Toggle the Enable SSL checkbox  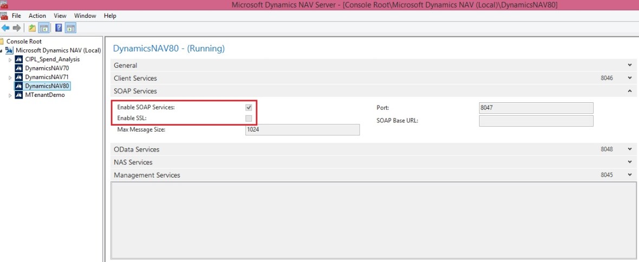pyautogui.click(x=249, y=118)
